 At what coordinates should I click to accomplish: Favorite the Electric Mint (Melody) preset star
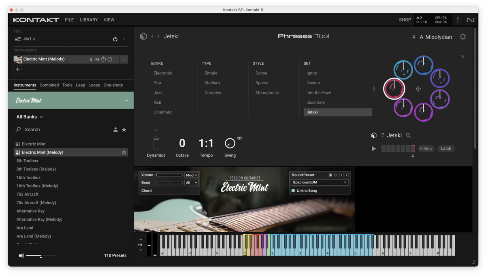(x=124, y=152)
